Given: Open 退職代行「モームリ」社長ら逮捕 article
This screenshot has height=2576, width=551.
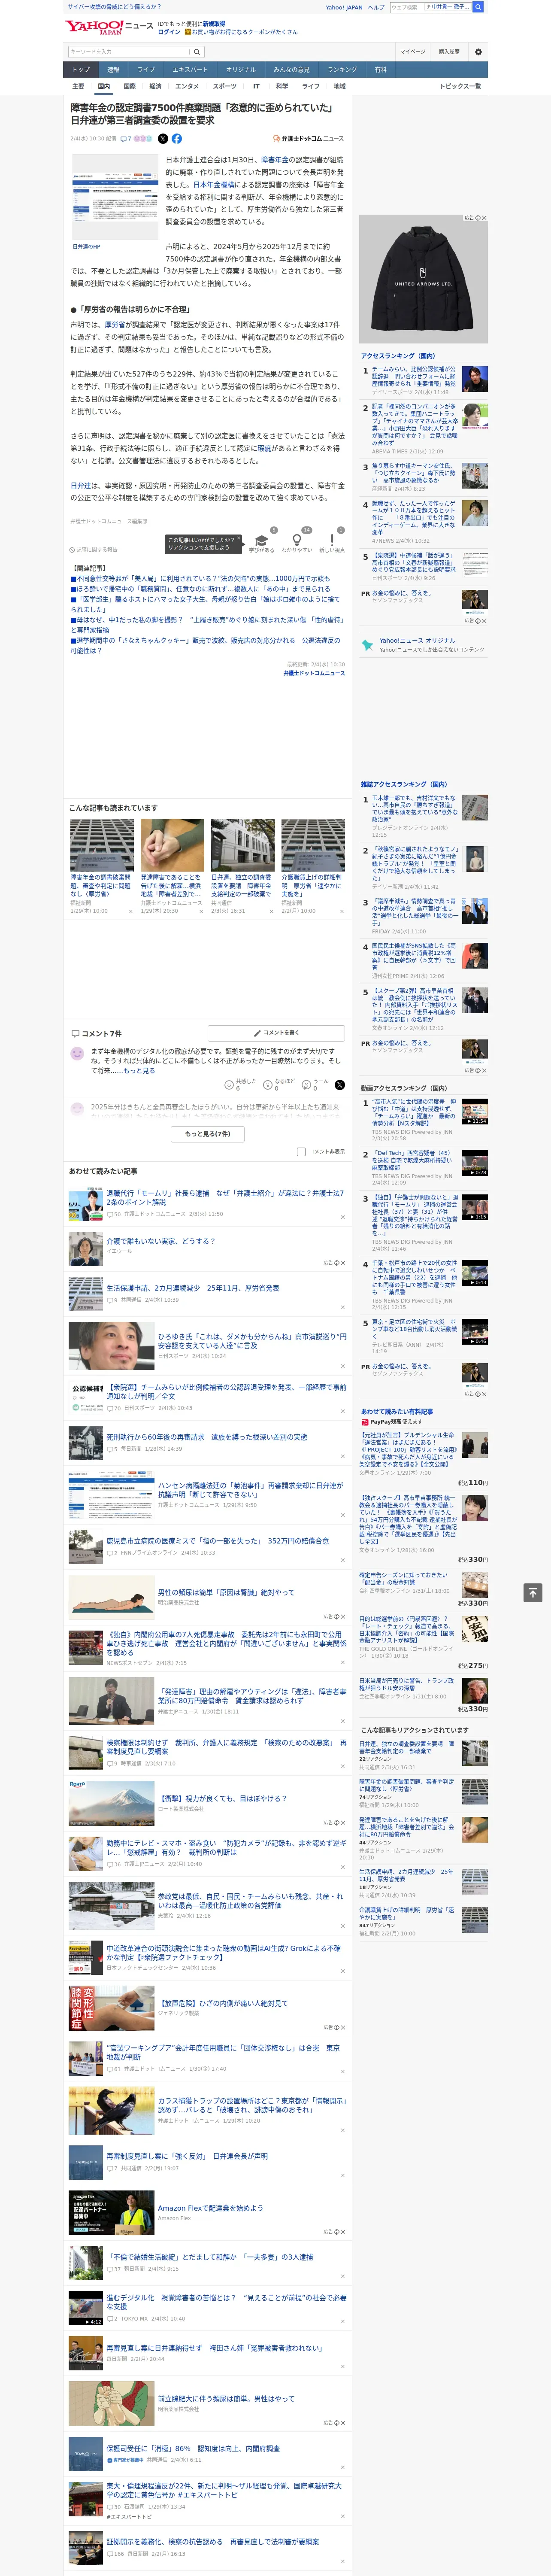Looking at the screenshot, I should point(224,1196).
